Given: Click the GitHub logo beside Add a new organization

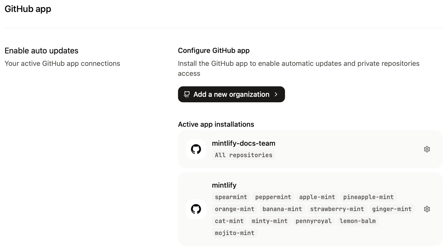Looking at the screenshot, I should pos(187,94).
